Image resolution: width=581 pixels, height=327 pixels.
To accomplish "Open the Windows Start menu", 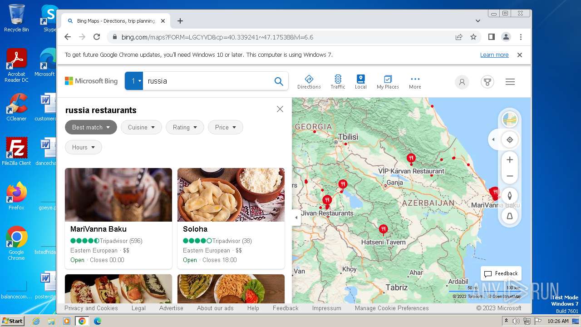I will click(12, 321).
